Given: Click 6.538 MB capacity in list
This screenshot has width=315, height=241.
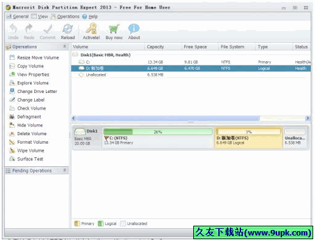Looking at the screenshot, I should (155, 75).
